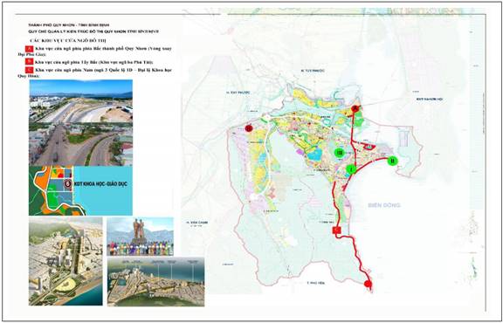Select the red square C marker on map
This screenshot has height=323, width=503.
336,230
